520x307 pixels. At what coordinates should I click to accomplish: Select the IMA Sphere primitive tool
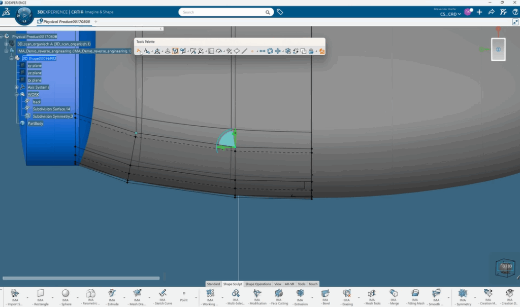(x=66, y=293)
